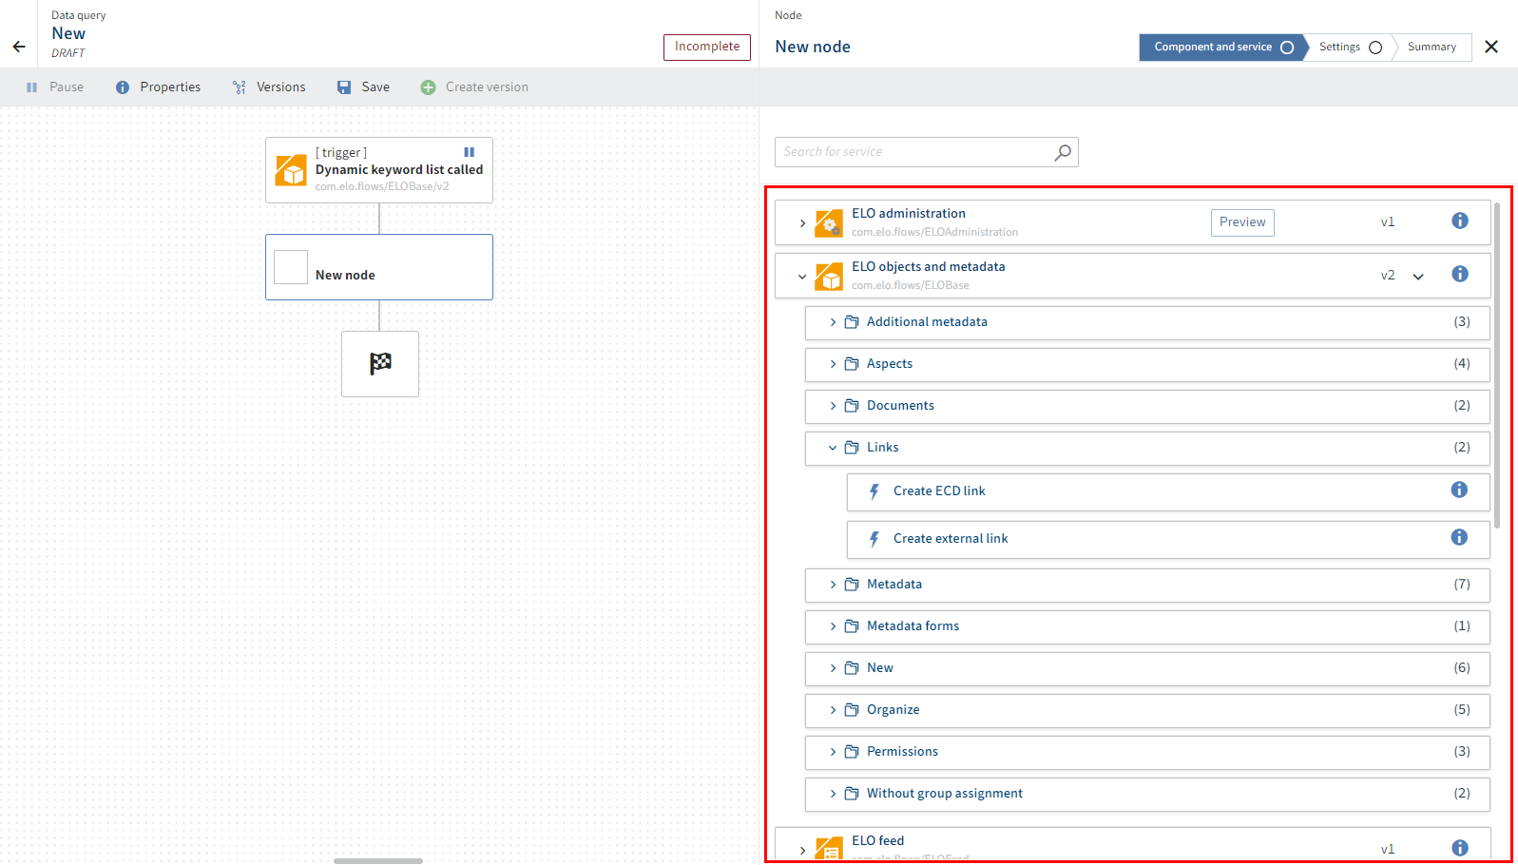
Task: Click the DRAFT status text
Action: 68,53
